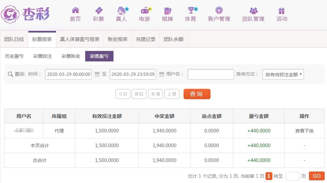
Task: Expand the 按有效投注金额 sort dropdown
Action: click(x=283, y=74)
